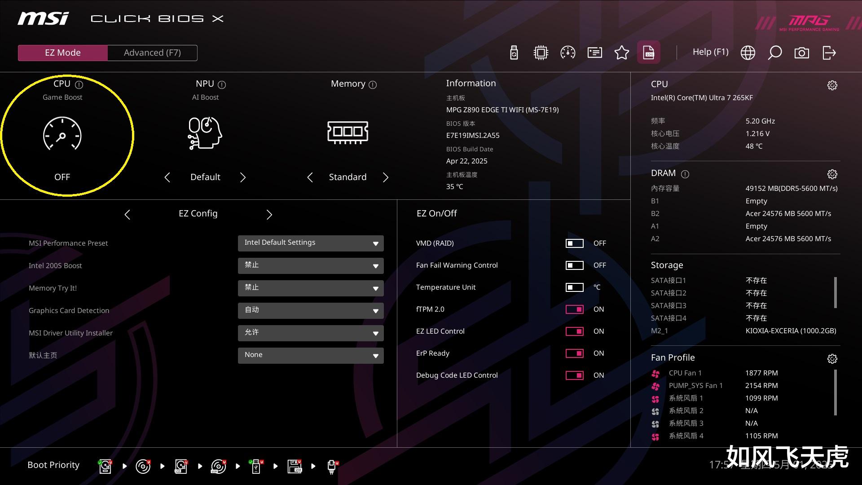Screen dimensions: 862x485
Task: Switch to the Advanced (F7) tab
Action: (x=153, y=53)
